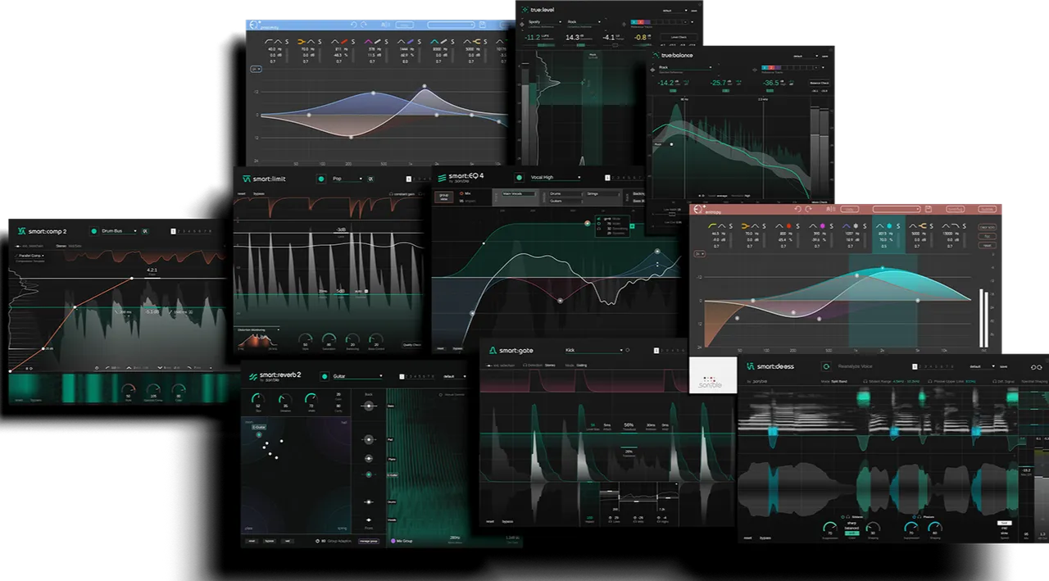Select state 1 in smart:gate
This screenshot has width=1049, height=581.
pyautogui.click(x=656, y=351)
